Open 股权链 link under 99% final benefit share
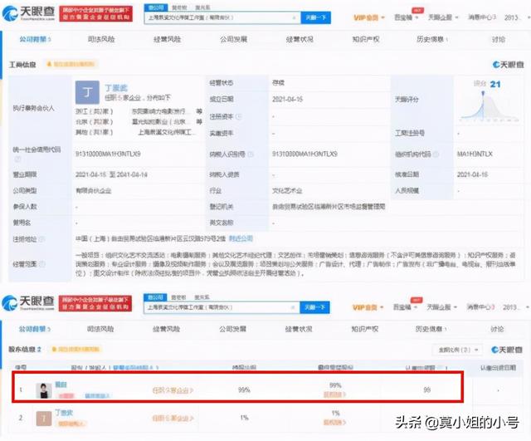Image resolution: width=531 pixels, height=441 pixels. tap(334, 394)
